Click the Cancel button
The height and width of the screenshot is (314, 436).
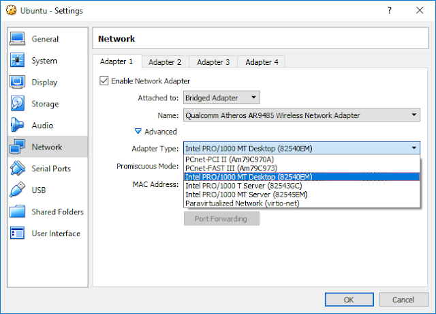coord(403,300)
